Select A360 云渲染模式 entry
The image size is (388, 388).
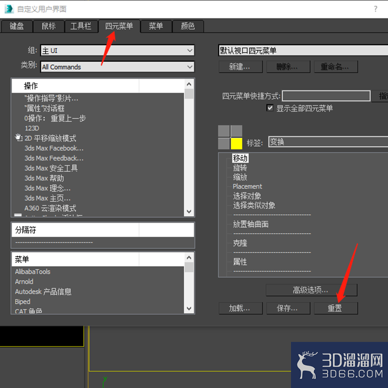[50, 208]
